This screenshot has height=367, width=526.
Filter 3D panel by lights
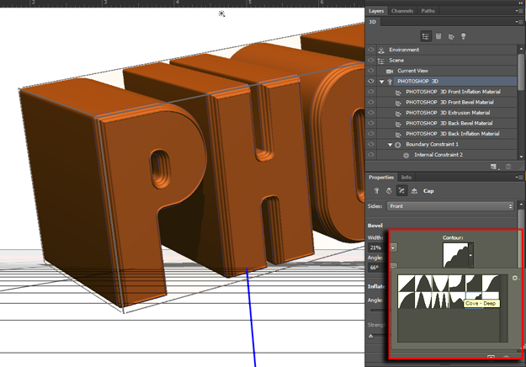click(x=464, y=36)
